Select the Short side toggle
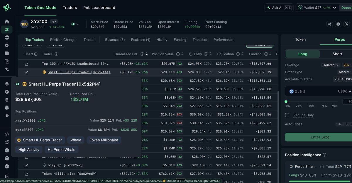Screen dimensions: 352x183 click(337, 54)
